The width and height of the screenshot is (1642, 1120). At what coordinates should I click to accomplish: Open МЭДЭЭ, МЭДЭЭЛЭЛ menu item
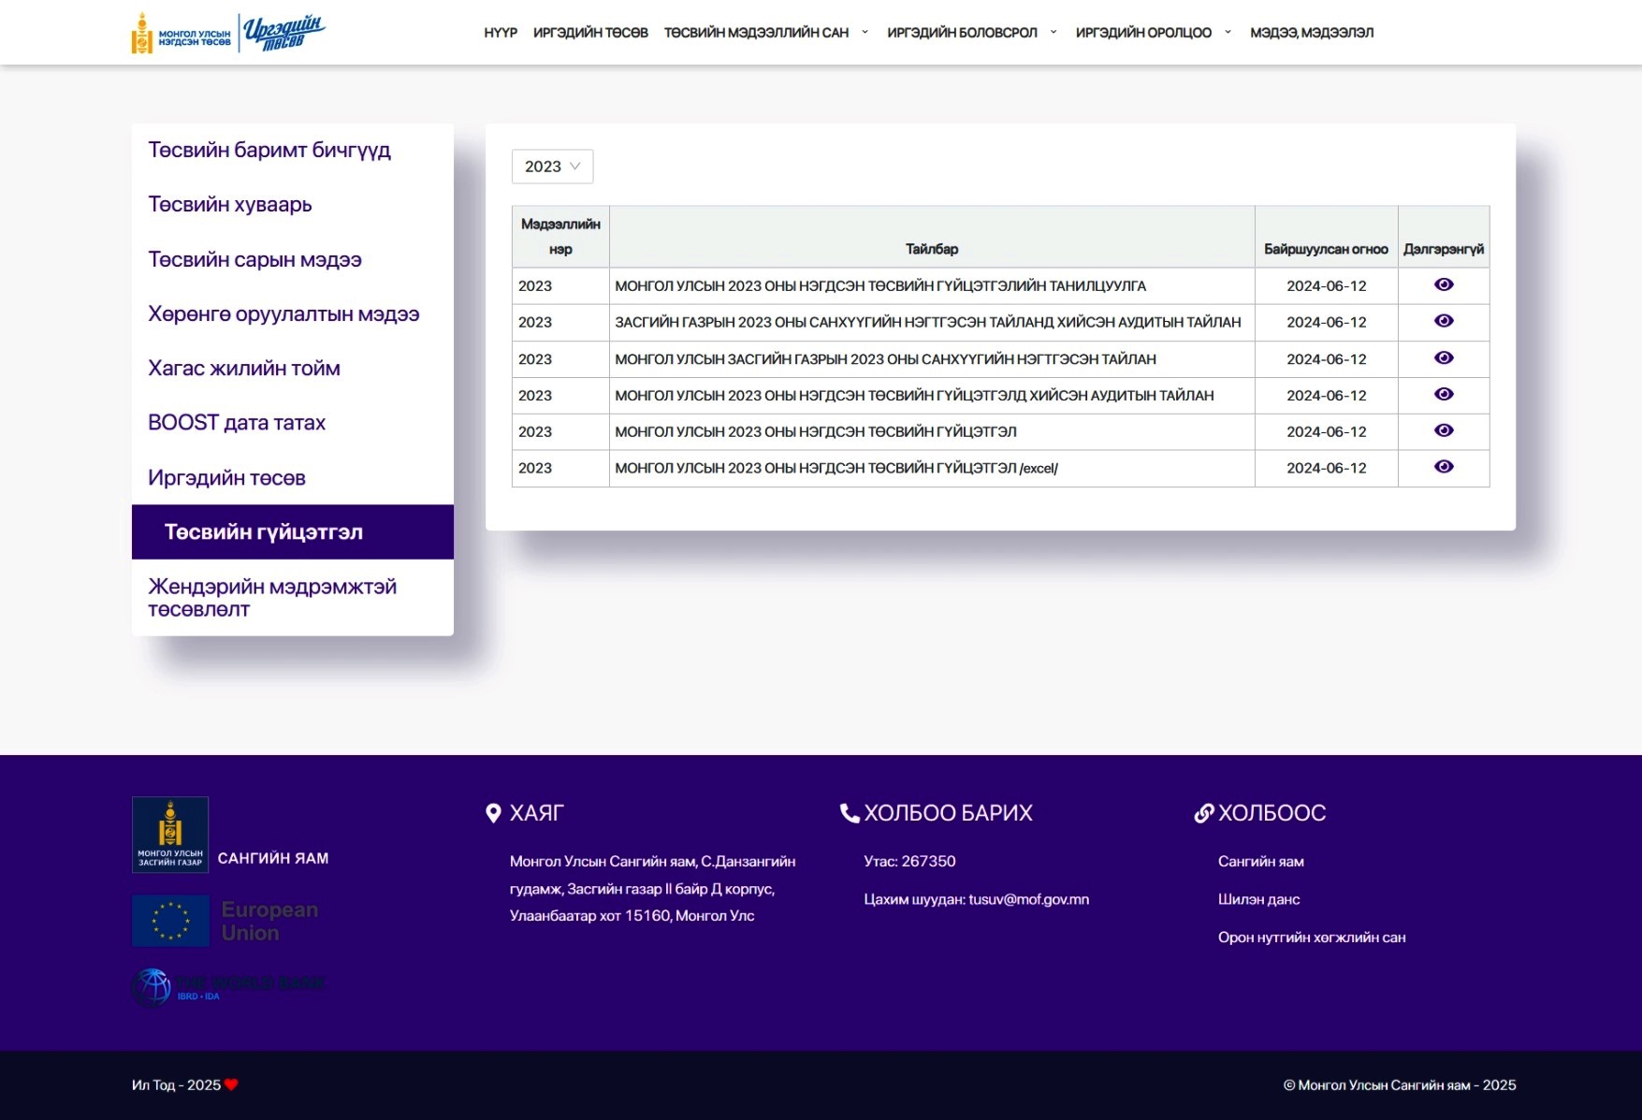tap(1312, 33)
